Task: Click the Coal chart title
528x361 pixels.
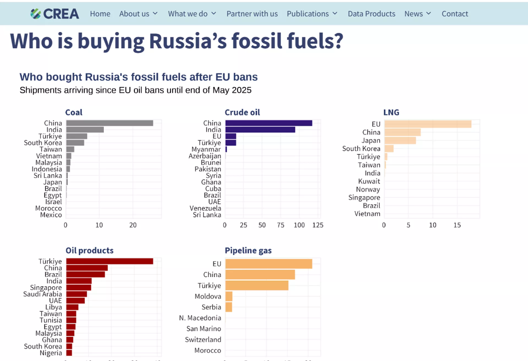Action: (74, 112)
